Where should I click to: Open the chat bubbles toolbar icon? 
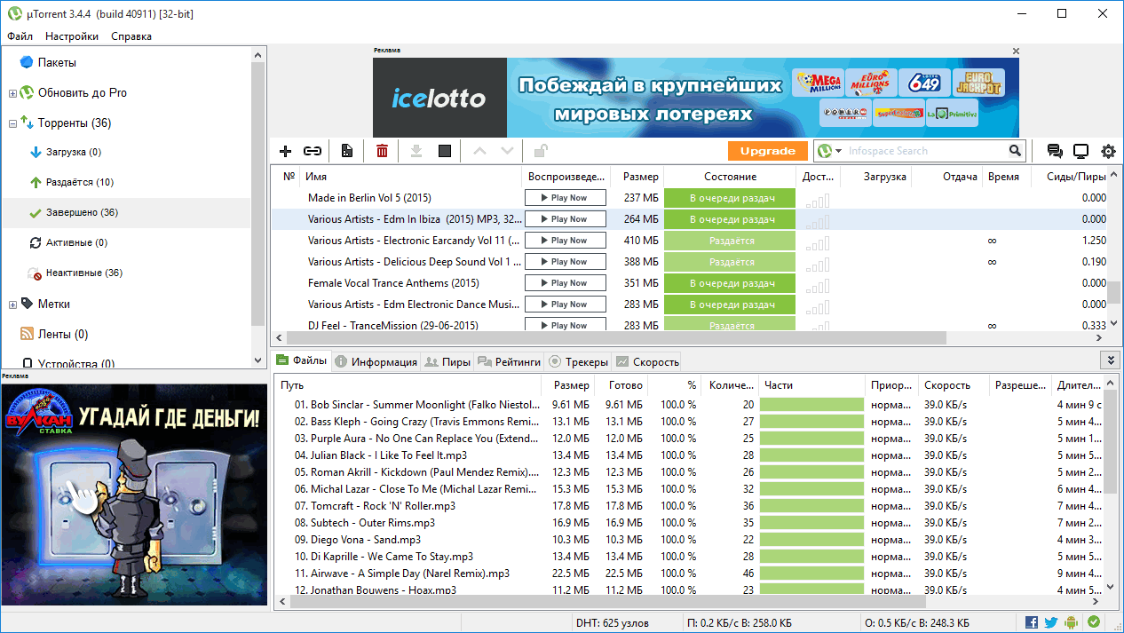(1055, 151)
